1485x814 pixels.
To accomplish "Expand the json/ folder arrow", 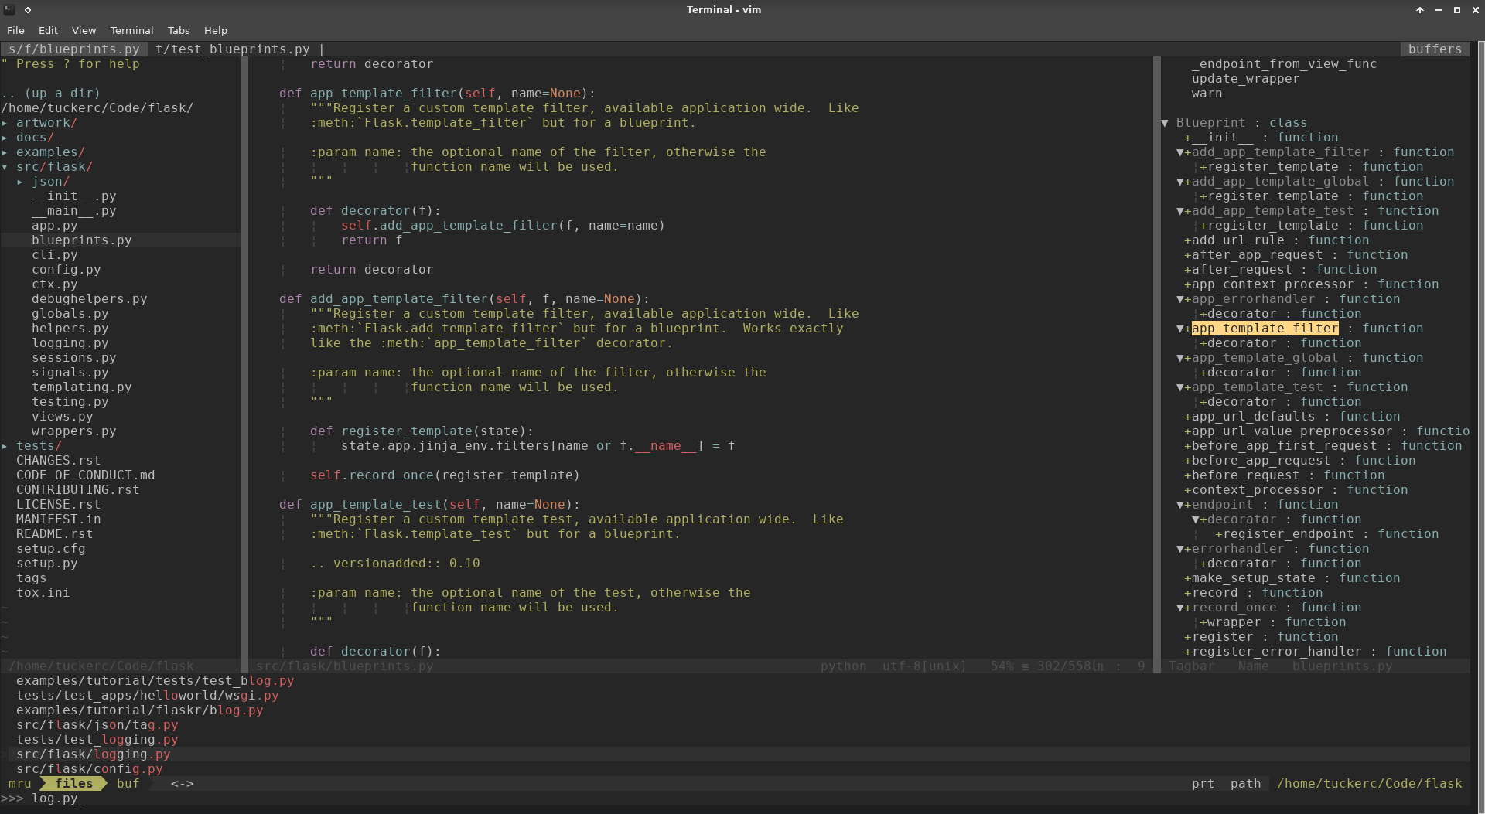I will 20,182.
